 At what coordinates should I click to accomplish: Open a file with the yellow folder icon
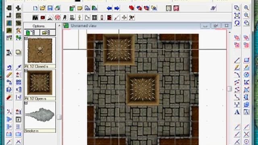click(42, 8)
